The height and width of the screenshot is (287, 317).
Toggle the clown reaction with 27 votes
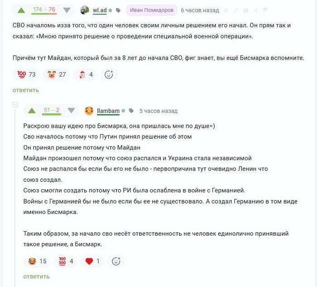57,74
